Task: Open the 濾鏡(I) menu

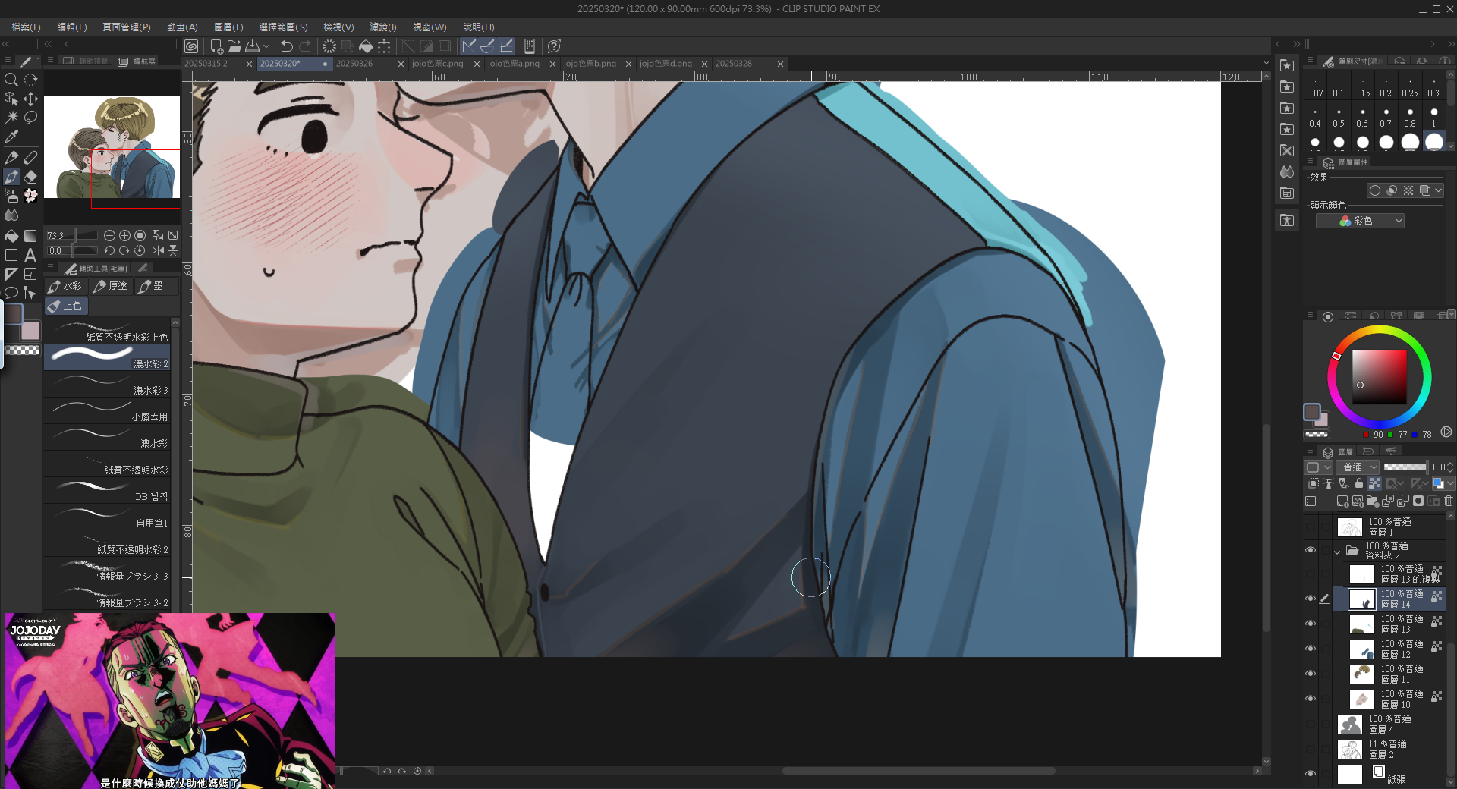Action: click(382, 27)
